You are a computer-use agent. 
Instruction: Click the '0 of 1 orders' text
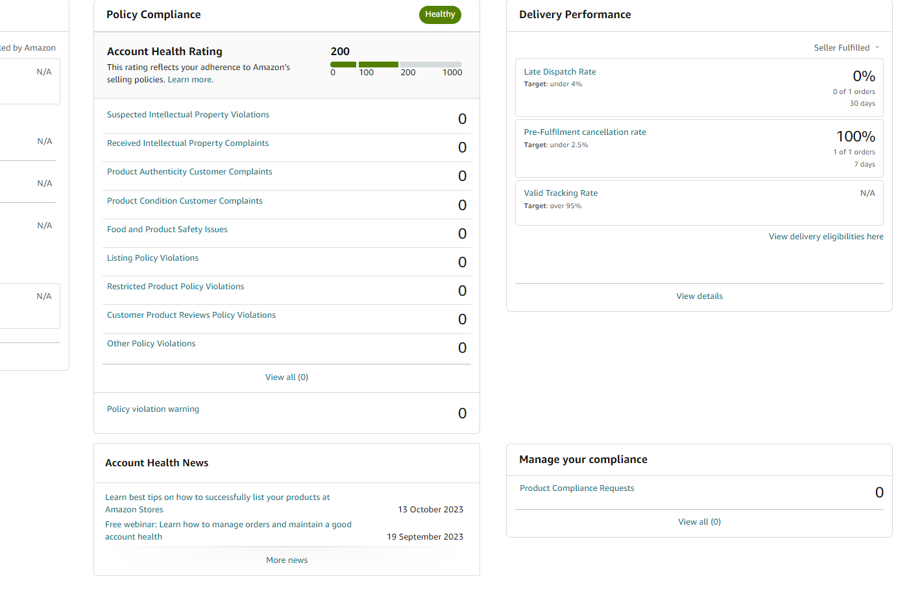coord(854,92)
